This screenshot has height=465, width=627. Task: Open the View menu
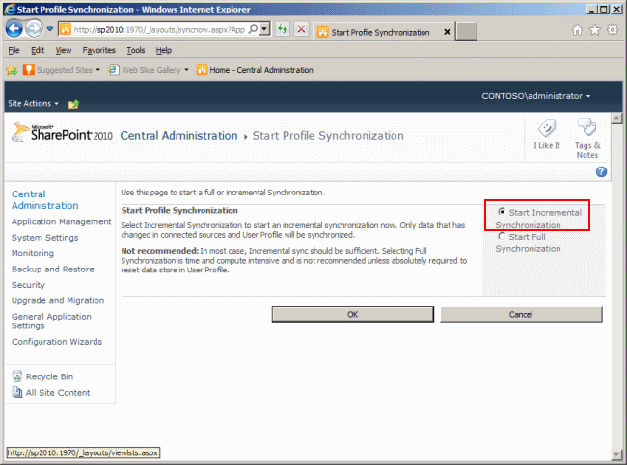click(x=63, y=50)
